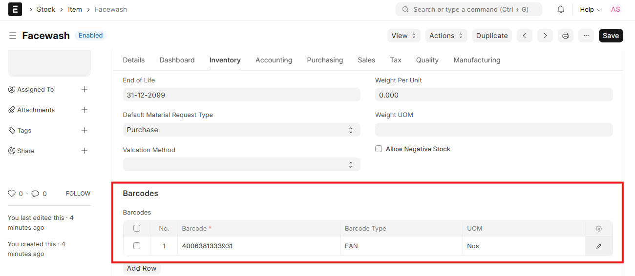Follow this document
This screenshot has height=276, width=635.
pyautogui.click(x=78, y=194)
